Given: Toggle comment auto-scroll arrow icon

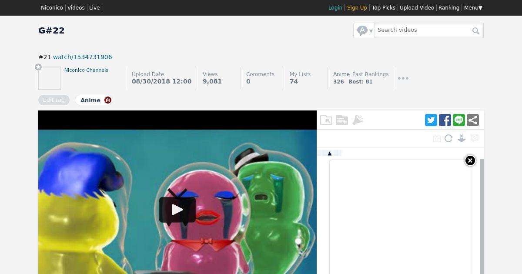Looking at the screenshot, I should pyautogui.click(x=462, y=138).
